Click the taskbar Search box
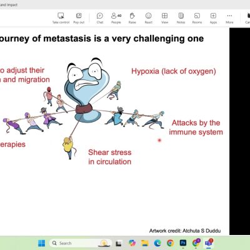Image resolution: width=250 pixels, height=250 pixels. [80, 243]
